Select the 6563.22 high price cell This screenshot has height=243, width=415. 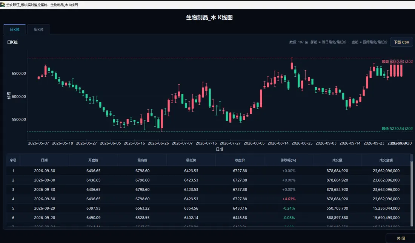tap(142, 208)
